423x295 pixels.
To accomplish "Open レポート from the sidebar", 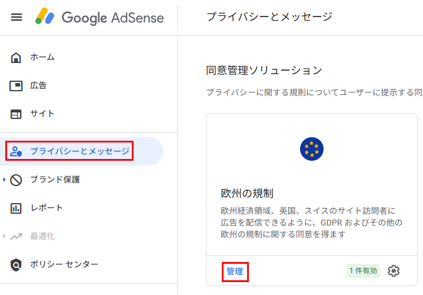I will (46, 208).
